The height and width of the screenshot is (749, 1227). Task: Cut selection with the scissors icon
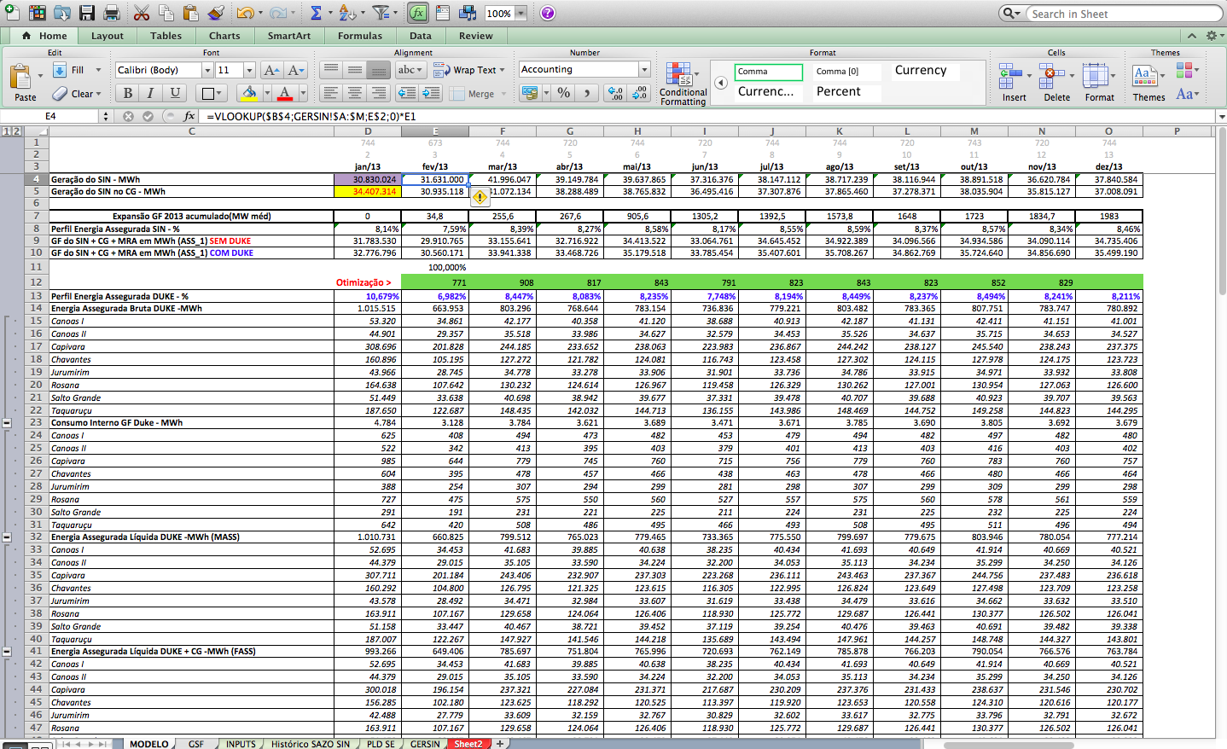pos(142,13)
